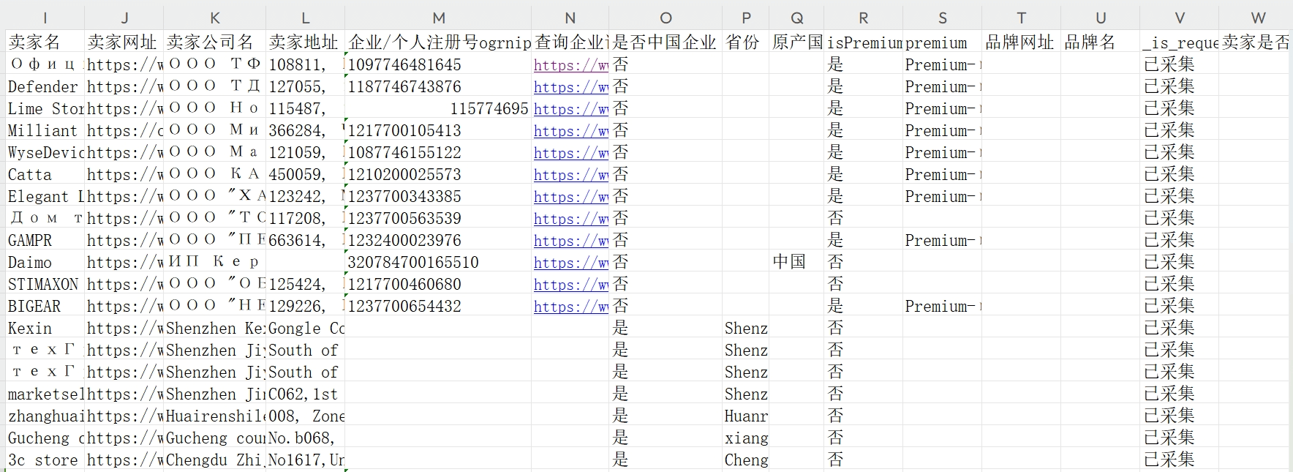The width and height of the screenshot is (1293, 472).
Task: Select registration number 1237700654432
Action: [x=438, y=306]
